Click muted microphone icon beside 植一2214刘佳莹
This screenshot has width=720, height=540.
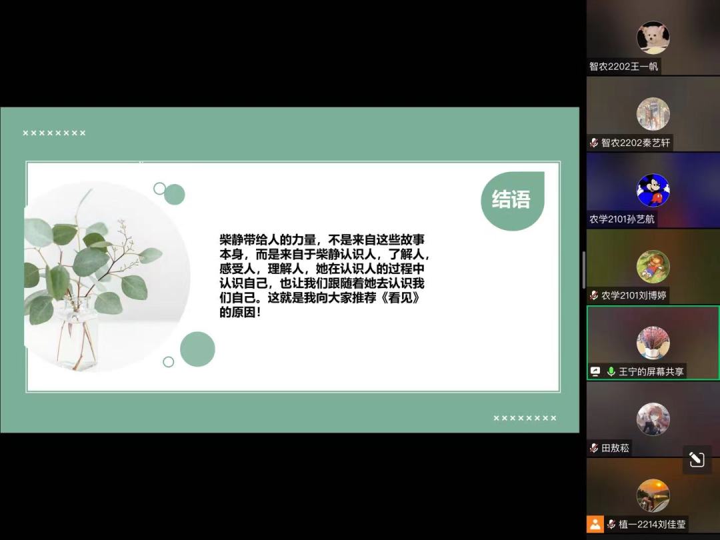point(611,524)
